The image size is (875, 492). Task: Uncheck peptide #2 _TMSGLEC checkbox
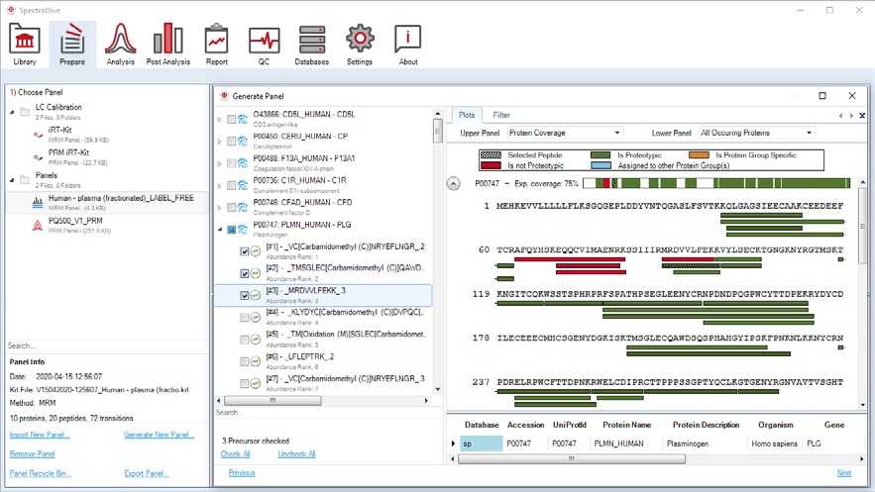(245, 273)
